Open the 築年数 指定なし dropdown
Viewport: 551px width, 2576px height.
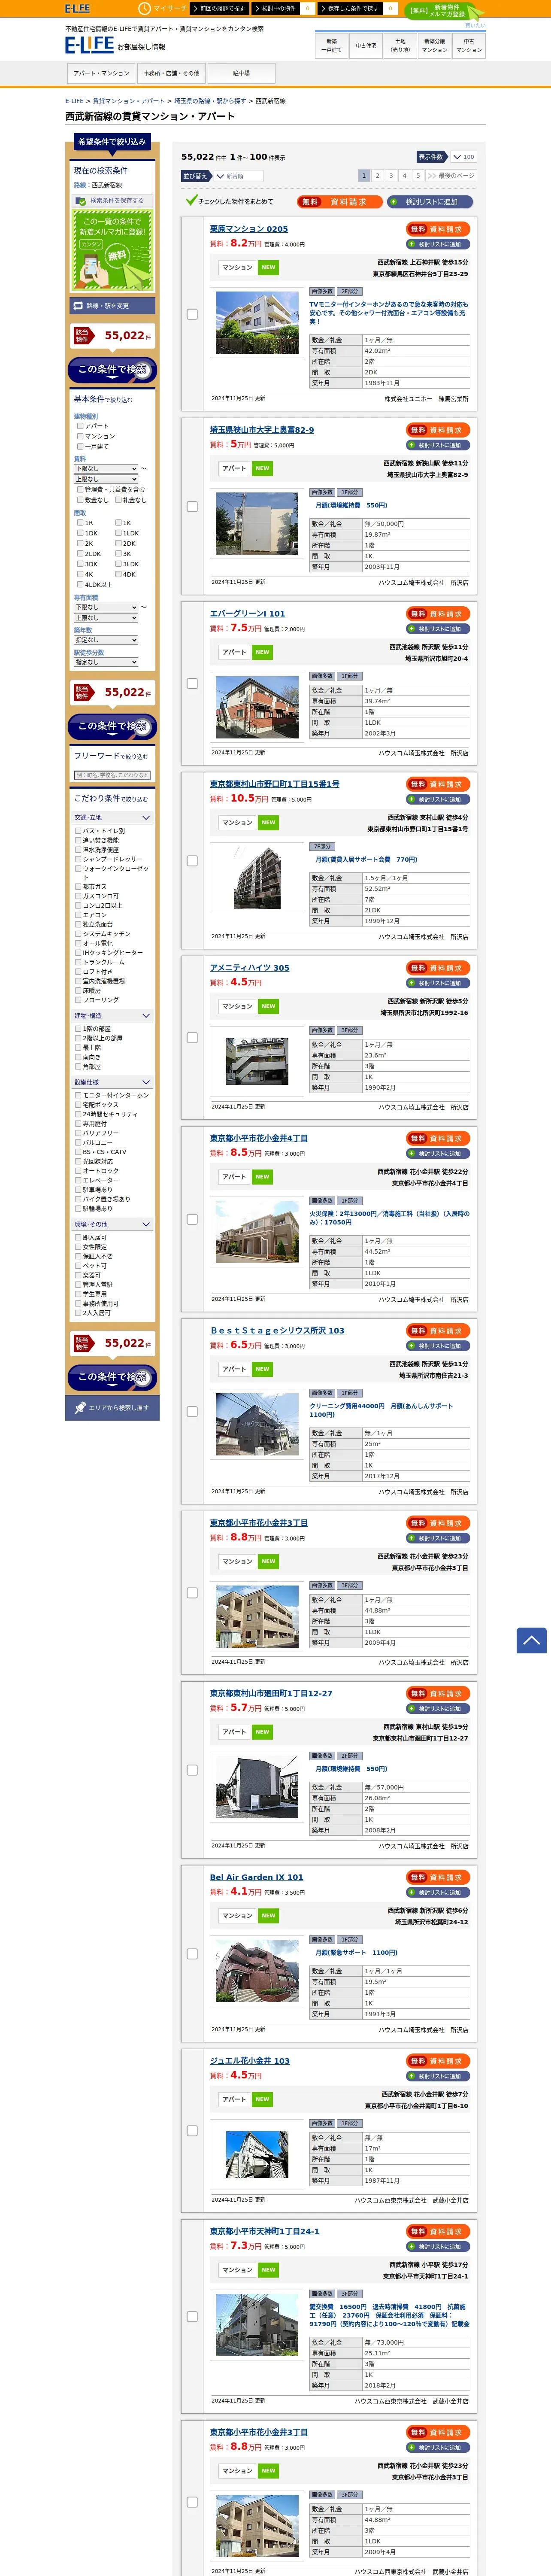tap(106, 640)
